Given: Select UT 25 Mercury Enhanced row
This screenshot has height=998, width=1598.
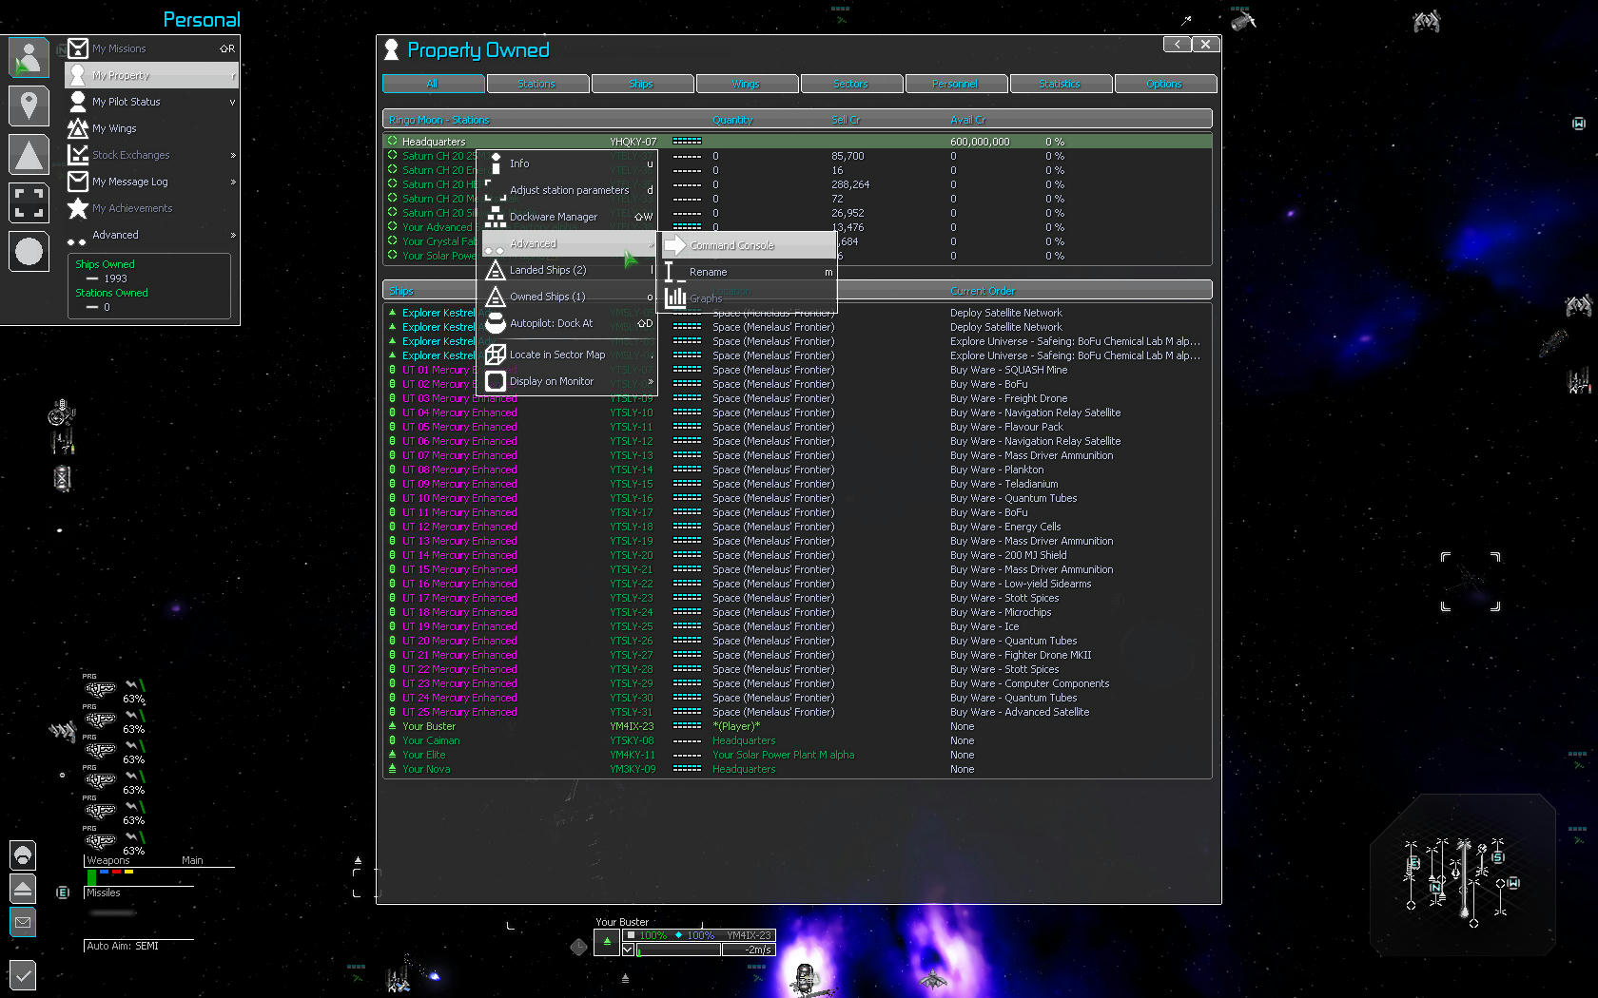Looking at the screenshot, I should [x=797, y=712].
